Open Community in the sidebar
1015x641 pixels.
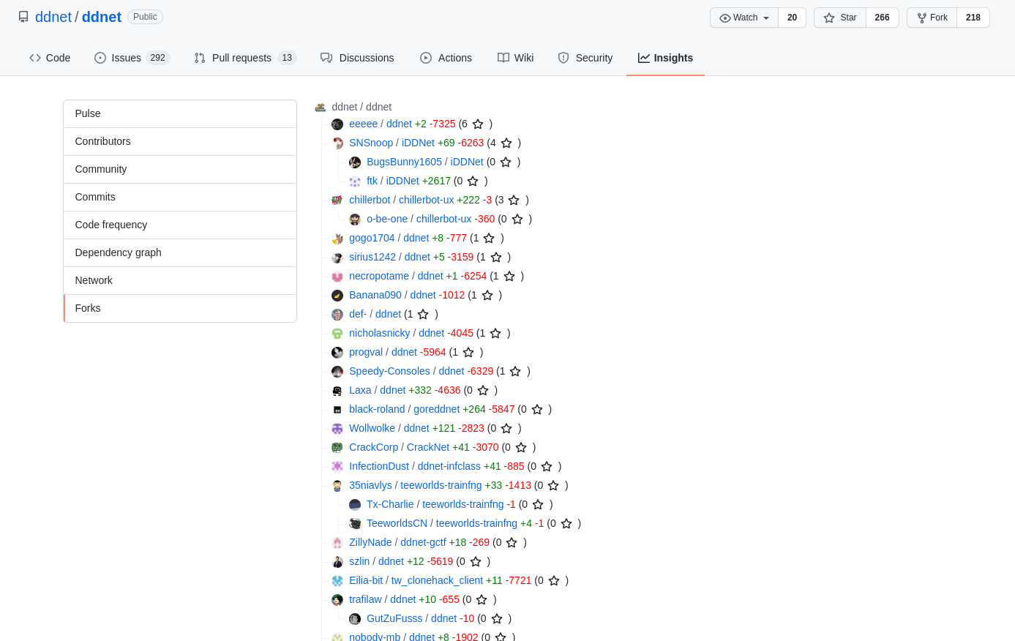tap(180, 170)
